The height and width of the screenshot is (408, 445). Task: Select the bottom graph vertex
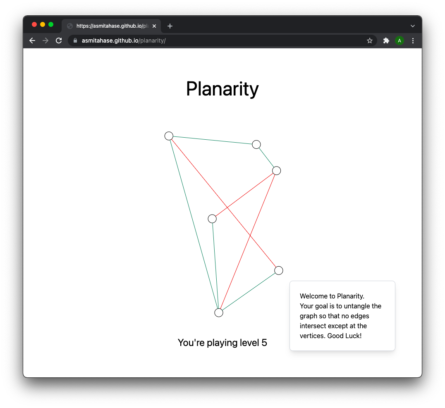218,313
